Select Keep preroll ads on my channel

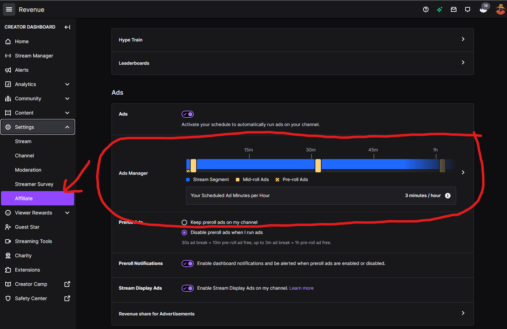[x=184, y=222]
